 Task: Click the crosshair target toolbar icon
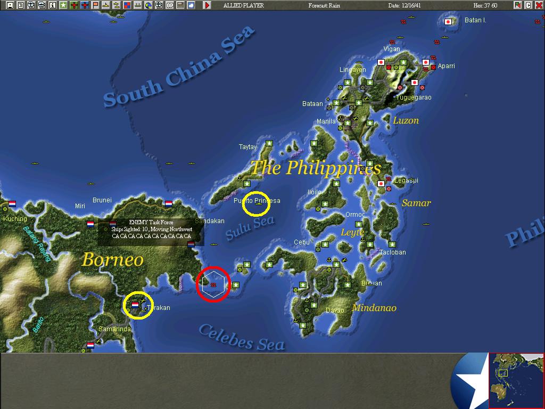(x=159, y=5)
